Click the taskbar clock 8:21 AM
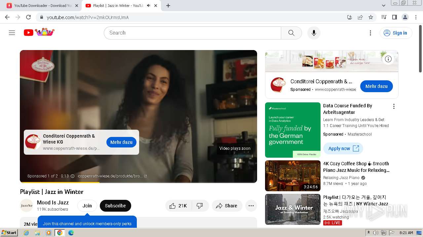The height and width of the screenshot is (237, 423). point(406,233)
